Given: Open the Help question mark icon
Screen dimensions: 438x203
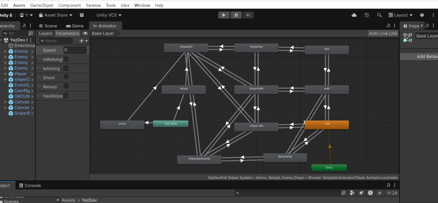Looking at the screenshot, I should [x=422, y=15].
